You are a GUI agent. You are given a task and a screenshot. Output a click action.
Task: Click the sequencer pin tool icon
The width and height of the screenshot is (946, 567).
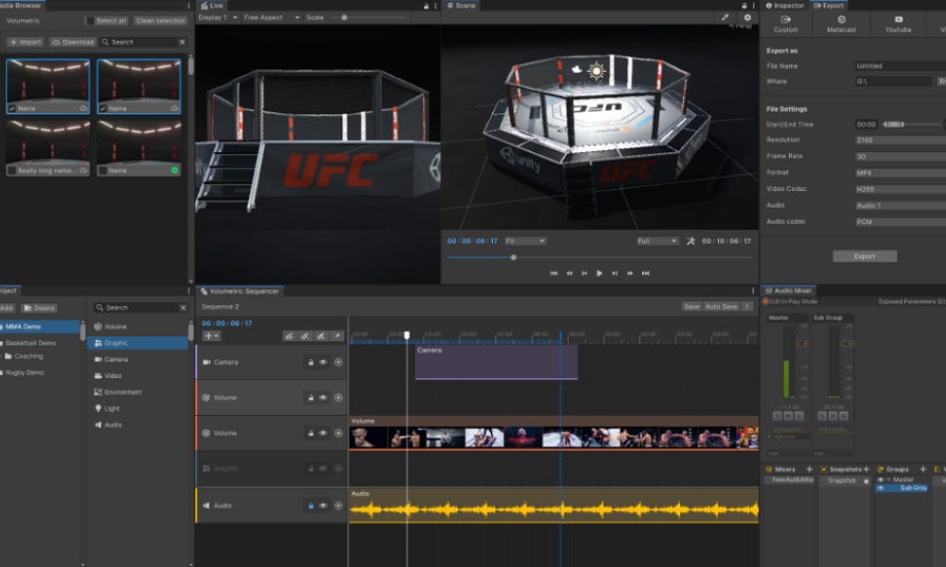[338, 336]
